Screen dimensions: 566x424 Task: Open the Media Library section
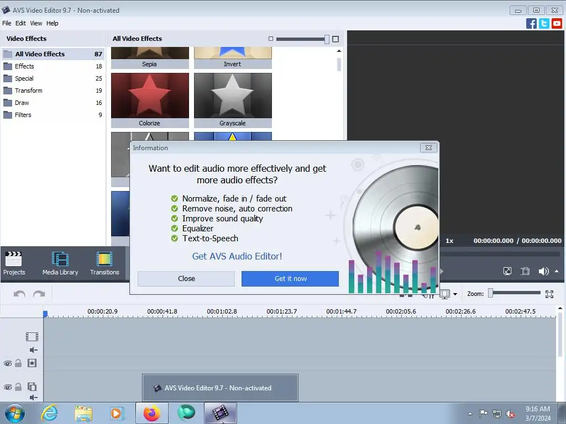[x=60, y=263]
